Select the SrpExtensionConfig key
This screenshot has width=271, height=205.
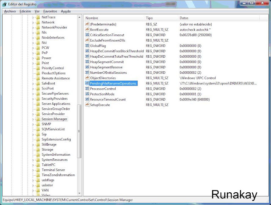tap(56, 139)
